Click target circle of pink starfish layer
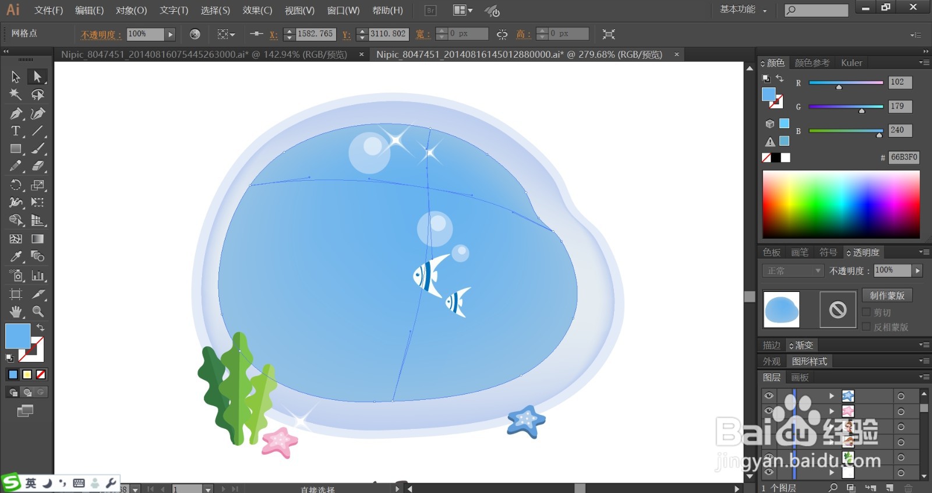Screen dimensions: 932x493 tap(901, 411)
